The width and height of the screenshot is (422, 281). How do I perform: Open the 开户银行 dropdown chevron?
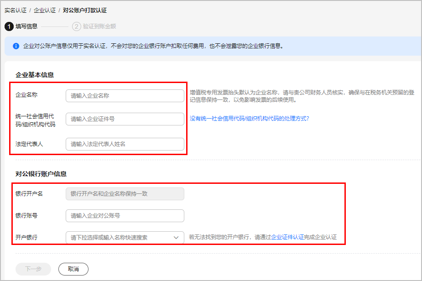pos(176,238)
